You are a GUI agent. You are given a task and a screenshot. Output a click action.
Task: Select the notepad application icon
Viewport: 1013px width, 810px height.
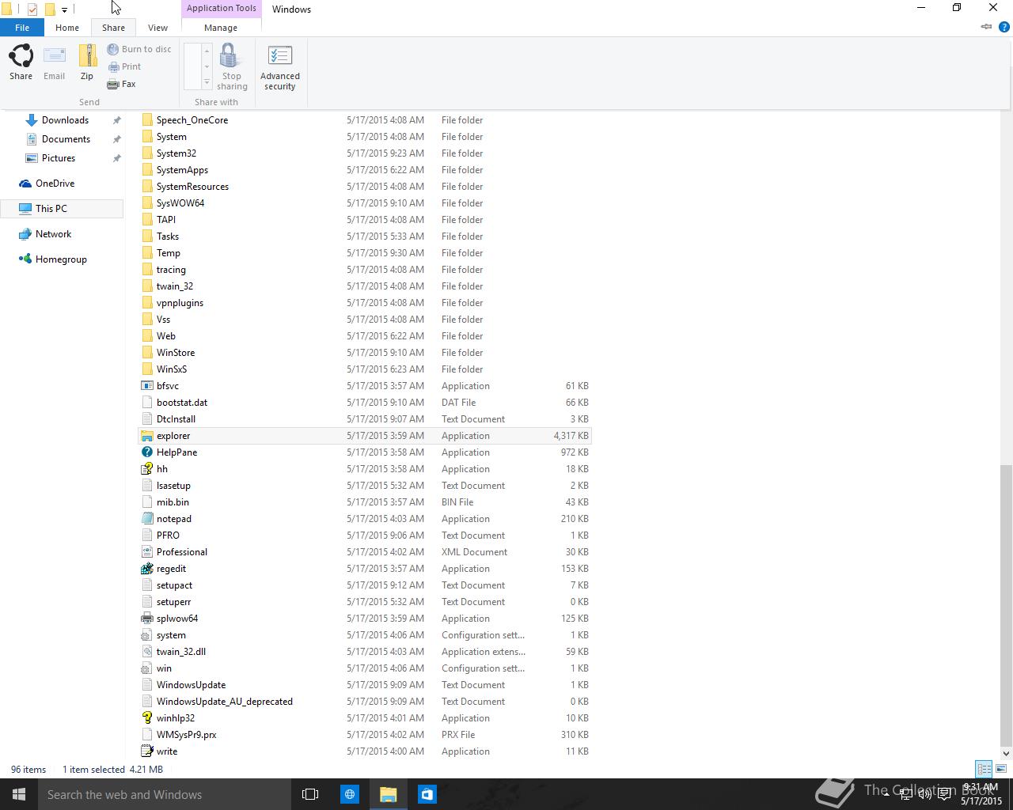[146, 519]
